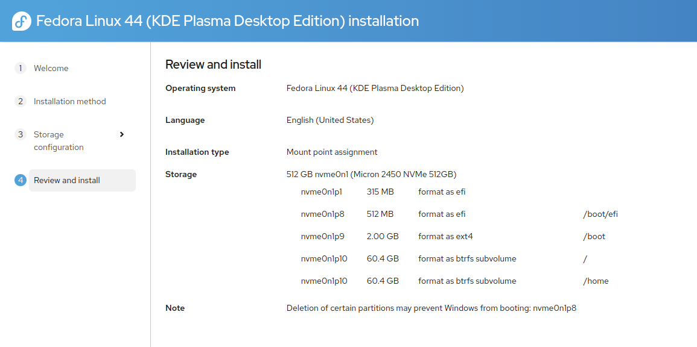
Task: Click the English (United States) language value
Action: point(330,120)
